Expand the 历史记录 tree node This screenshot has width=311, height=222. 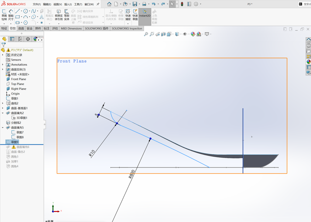(x=2, y=55)
